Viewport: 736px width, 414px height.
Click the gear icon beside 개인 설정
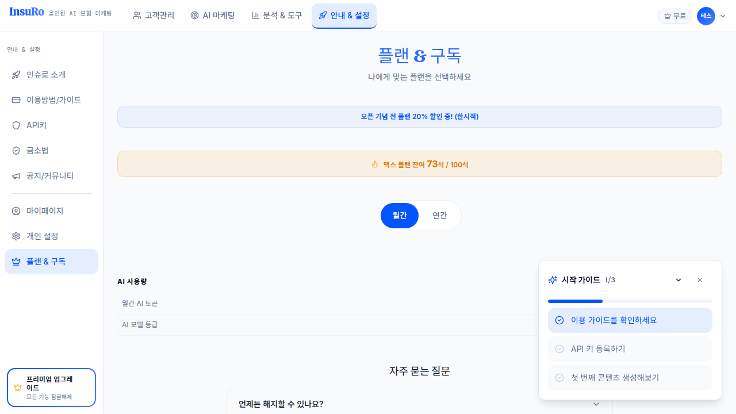coord(16,236)
